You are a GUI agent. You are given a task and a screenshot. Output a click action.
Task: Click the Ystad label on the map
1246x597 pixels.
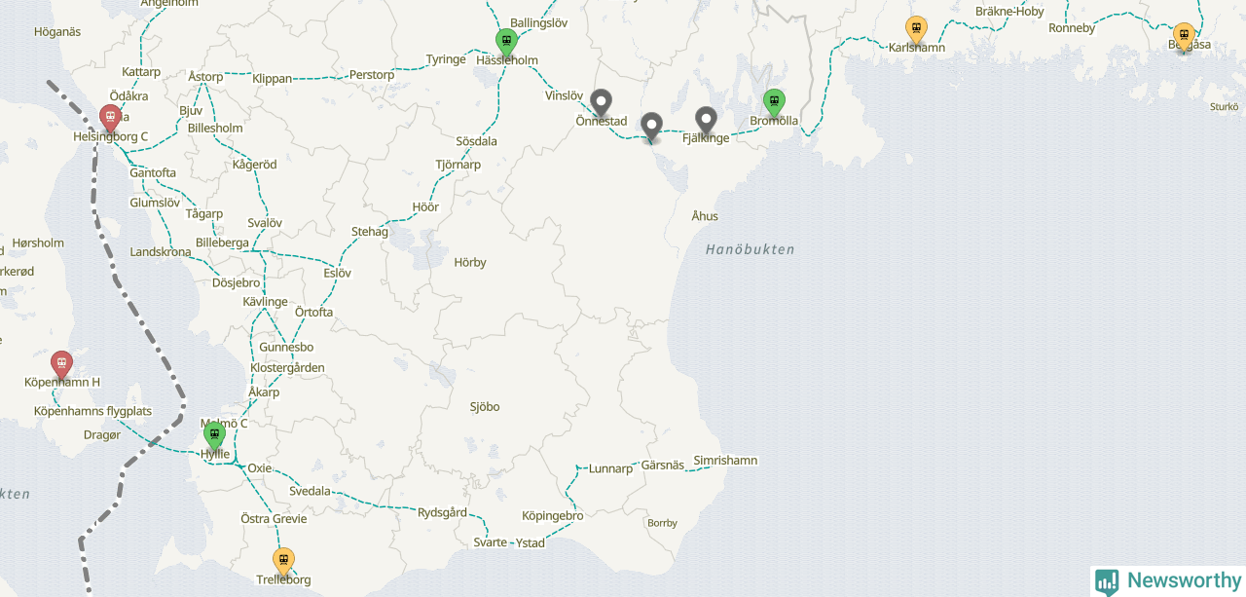click(x=531, y=542)
